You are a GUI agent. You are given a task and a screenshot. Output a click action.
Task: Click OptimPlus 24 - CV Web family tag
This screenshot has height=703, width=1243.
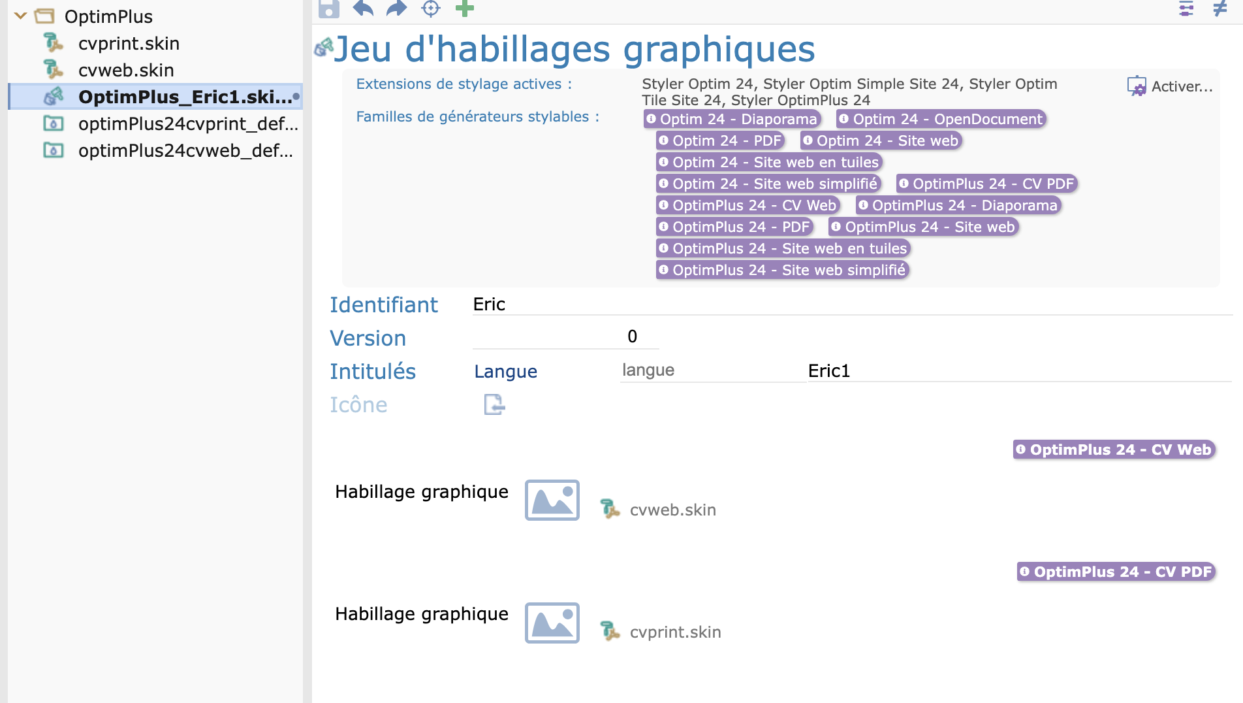pyautogui.click(x=747, y=205)
